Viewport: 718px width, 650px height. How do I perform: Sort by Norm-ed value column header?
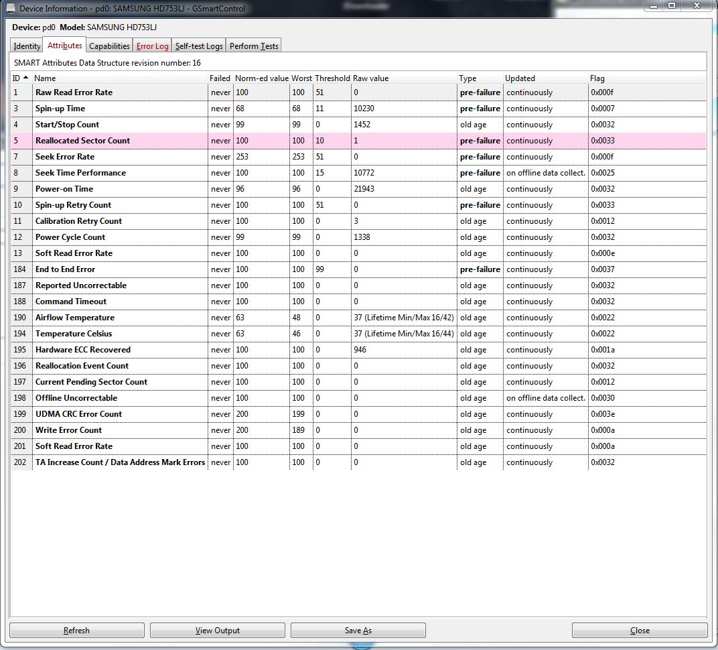(x=261, y=78)
